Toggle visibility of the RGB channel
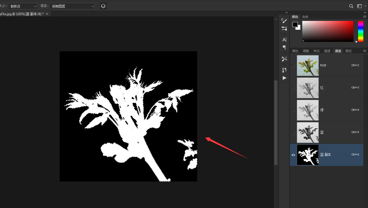368x208 pixels. (x=293, y=66)
